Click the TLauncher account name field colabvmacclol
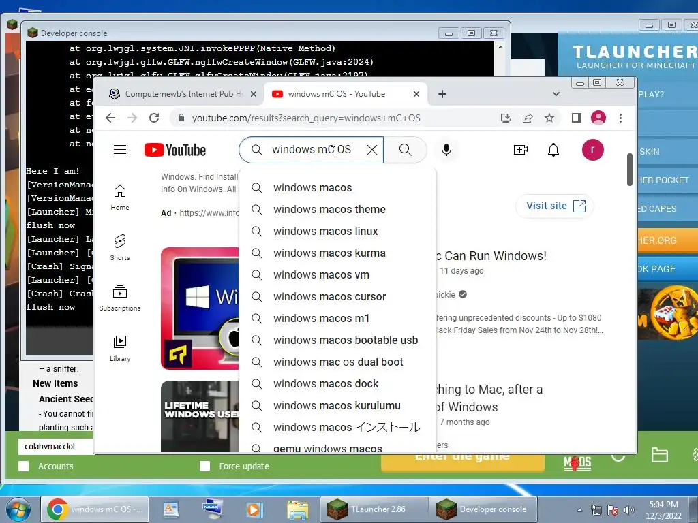Image resolution: width=698 pixels, height=523 pixels. (x=56, y=446)
